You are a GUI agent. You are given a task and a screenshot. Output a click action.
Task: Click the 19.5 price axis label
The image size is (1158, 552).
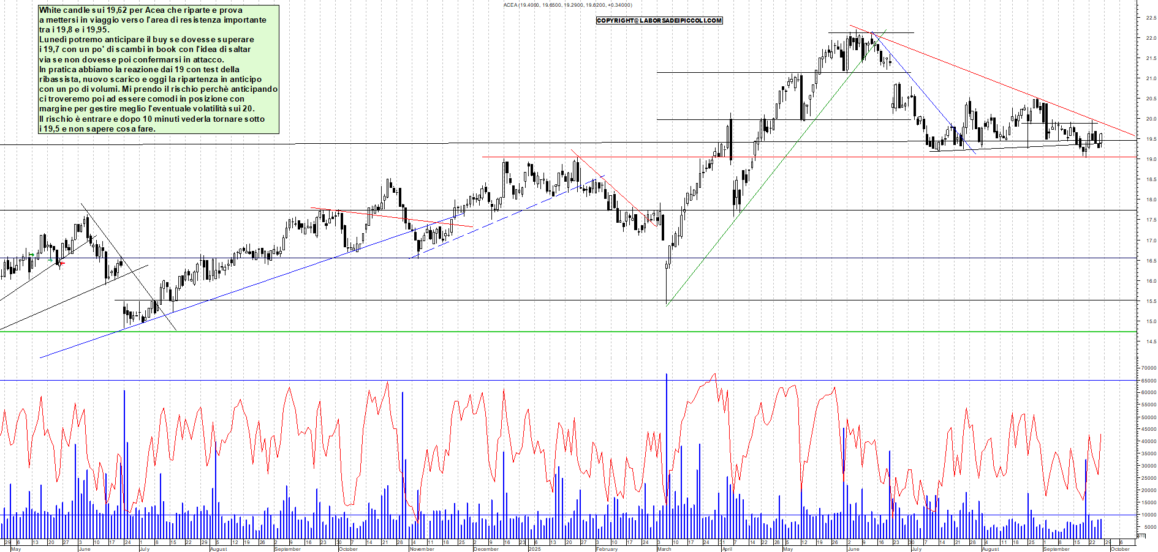1151,139
